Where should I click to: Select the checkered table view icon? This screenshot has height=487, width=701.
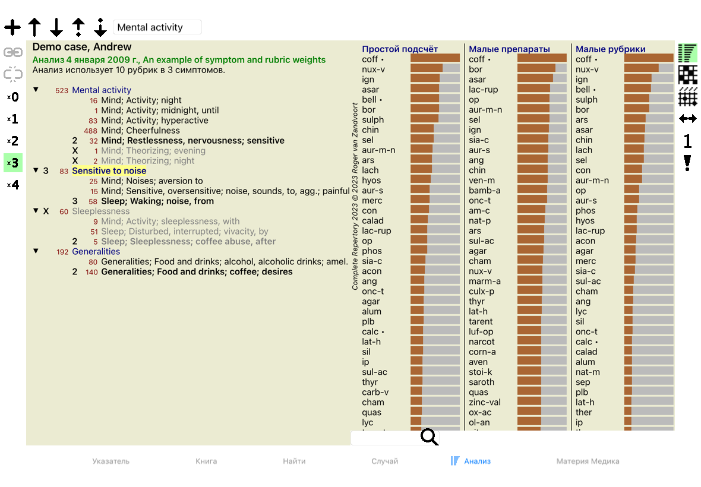pyautogui.click(x=687, y=75)
